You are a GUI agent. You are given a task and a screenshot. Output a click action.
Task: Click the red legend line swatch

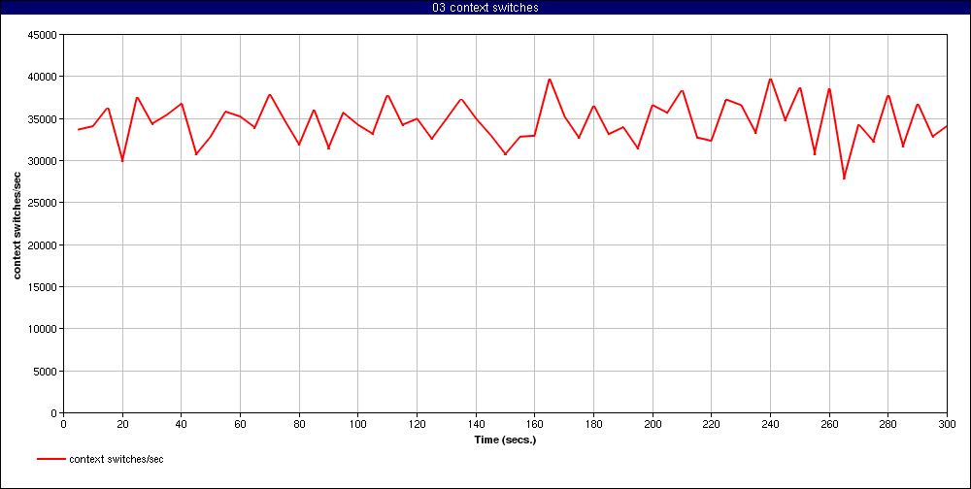[50, 459]
